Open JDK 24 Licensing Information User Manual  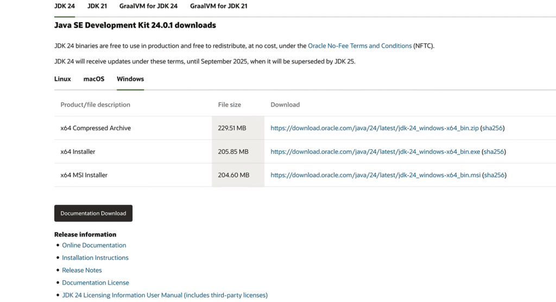click(x=165, y=295)
